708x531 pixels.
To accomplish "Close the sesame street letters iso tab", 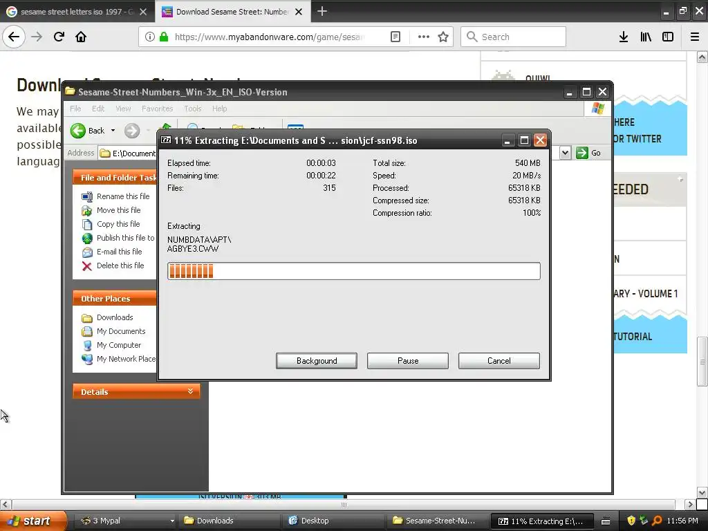I will point(143,12).
